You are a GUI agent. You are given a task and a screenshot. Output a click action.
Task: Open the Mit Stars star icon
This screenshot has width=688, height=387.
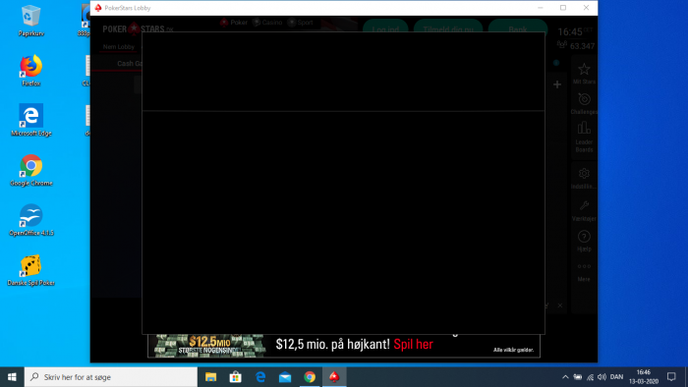pos(584,70)
